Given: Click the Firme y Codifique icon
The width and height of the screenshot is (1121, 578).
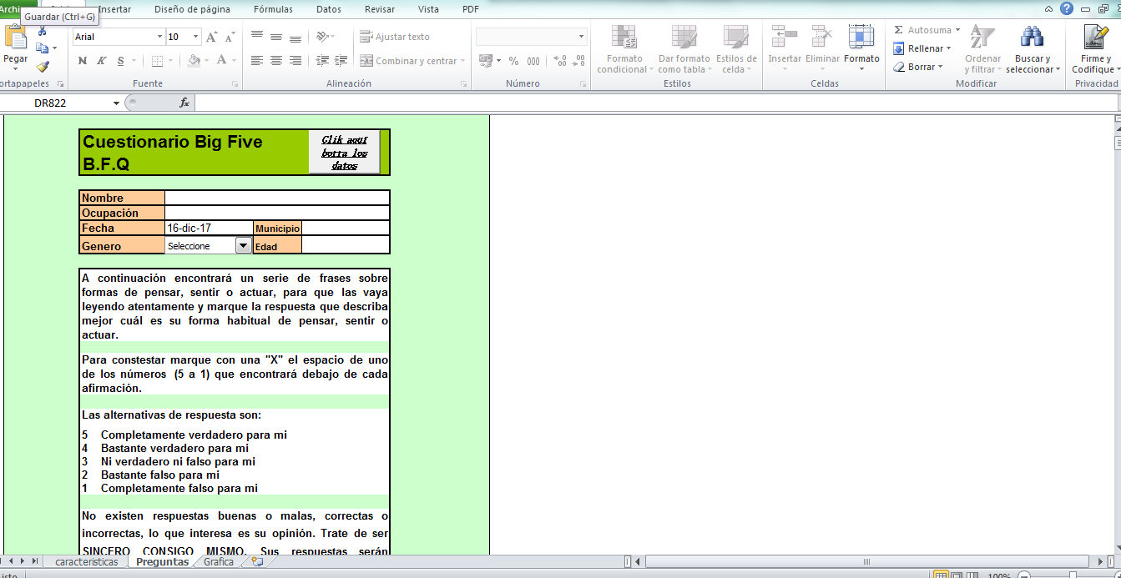Looking at the screenshot, I should pos(1095,38).
